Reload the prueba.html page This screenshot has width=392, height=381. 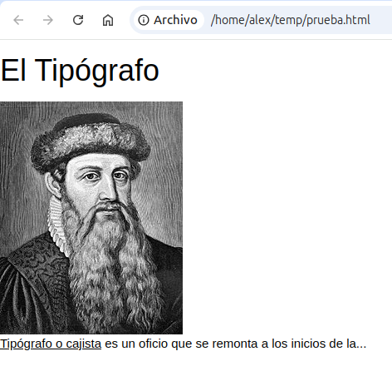pyautogui.click(x=78, y=20)
